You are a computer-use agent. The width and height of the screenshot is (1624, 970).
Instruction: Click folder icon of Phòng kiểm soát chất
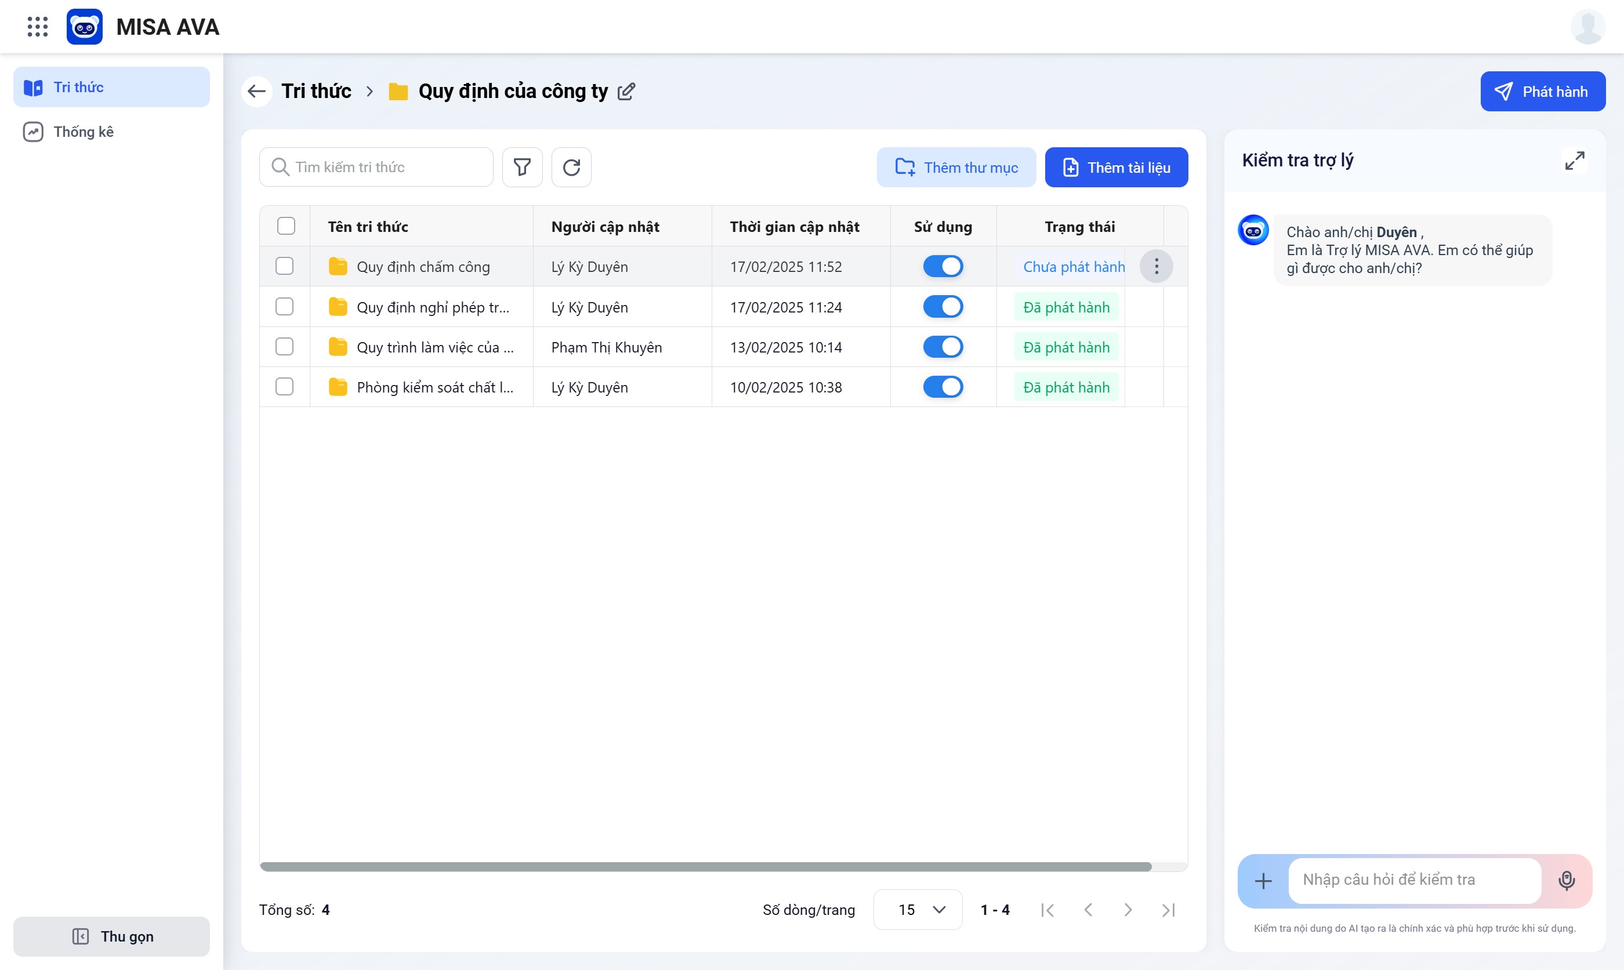pyautogui.click(x=338, y=387)
